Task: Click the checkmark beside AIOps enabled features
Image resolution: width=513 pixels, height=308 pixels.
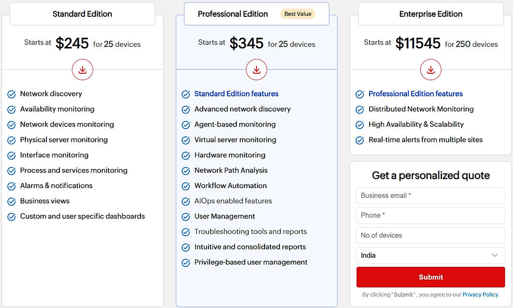Action: (x=186, y=201)
